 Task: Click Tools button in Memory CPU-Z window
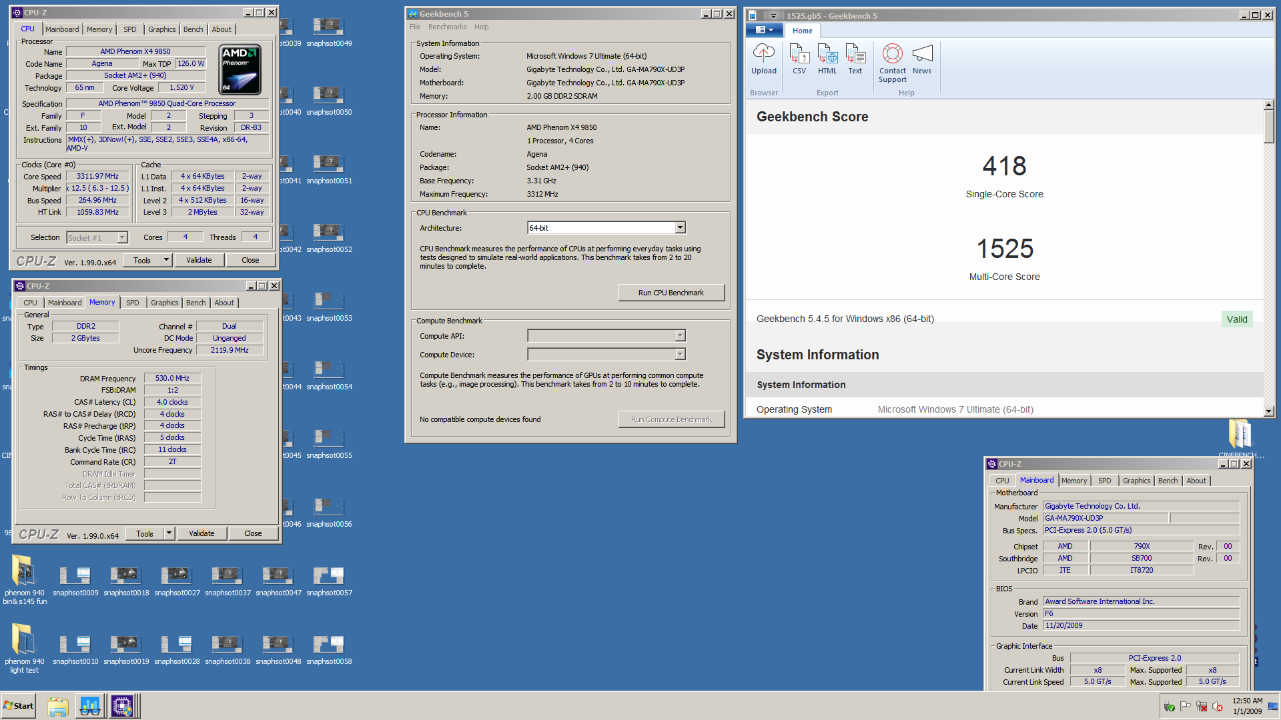pos(145,534)
